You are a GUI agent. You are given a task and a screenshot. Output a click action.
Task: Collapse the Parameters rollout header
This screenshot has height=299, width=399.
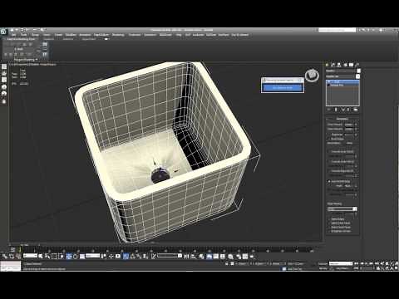click(x=342, y=119)
